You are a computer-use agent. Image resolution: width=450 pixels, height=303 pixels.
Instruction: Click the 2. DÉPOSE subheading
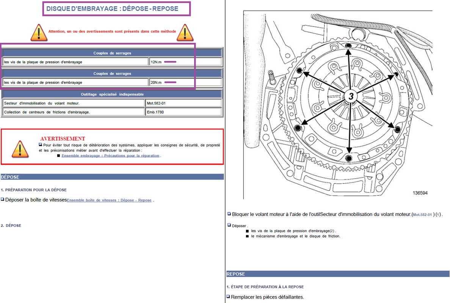(11, 226)
